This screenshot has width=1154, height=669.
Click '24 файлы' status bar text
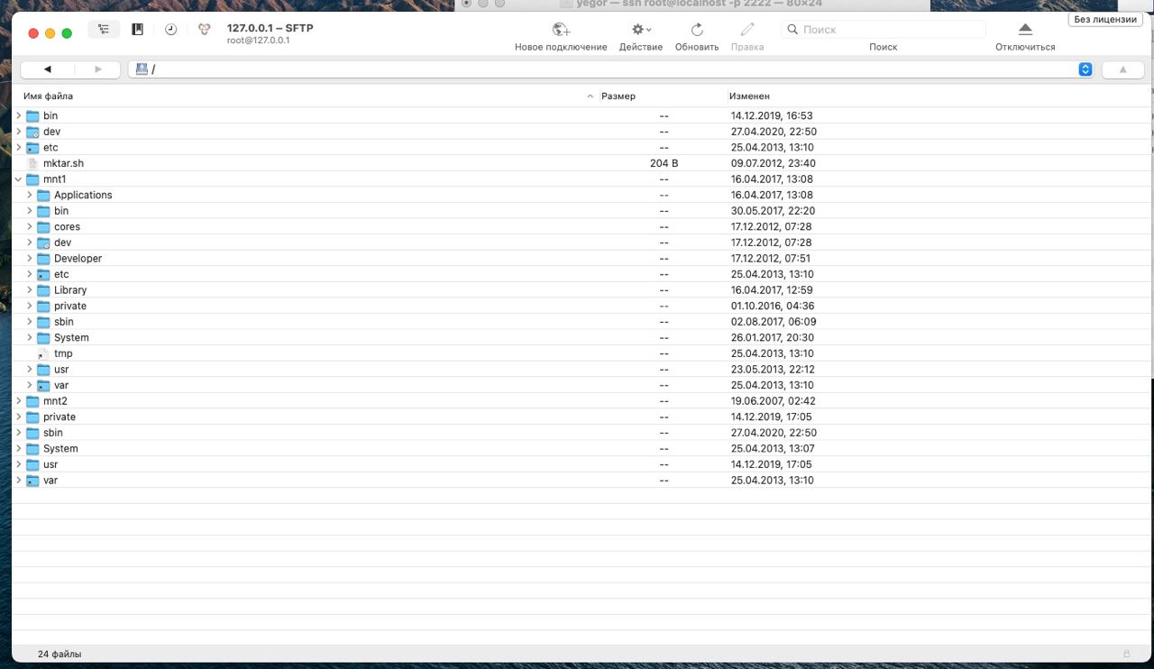[59, 654]
